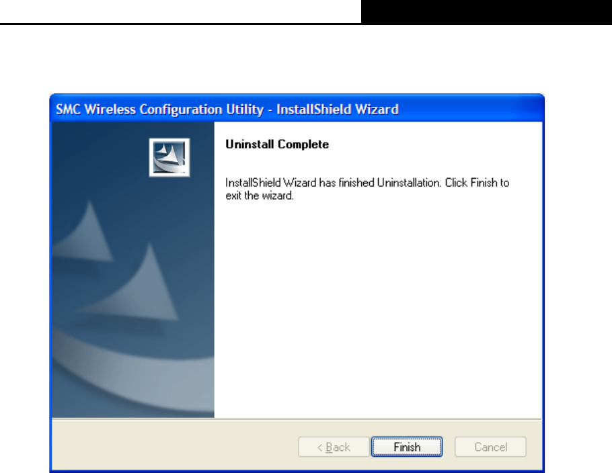This screenshot has width=612, height=473.
Task: Select the Uninstall Complete heading
Action: tap(277, 144)
